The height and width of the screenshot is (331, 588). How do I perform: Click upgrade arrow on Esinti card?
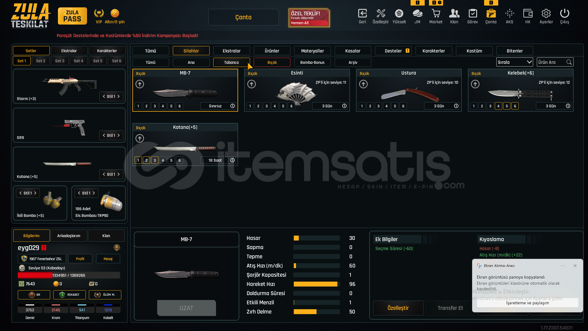coord(252,84)
